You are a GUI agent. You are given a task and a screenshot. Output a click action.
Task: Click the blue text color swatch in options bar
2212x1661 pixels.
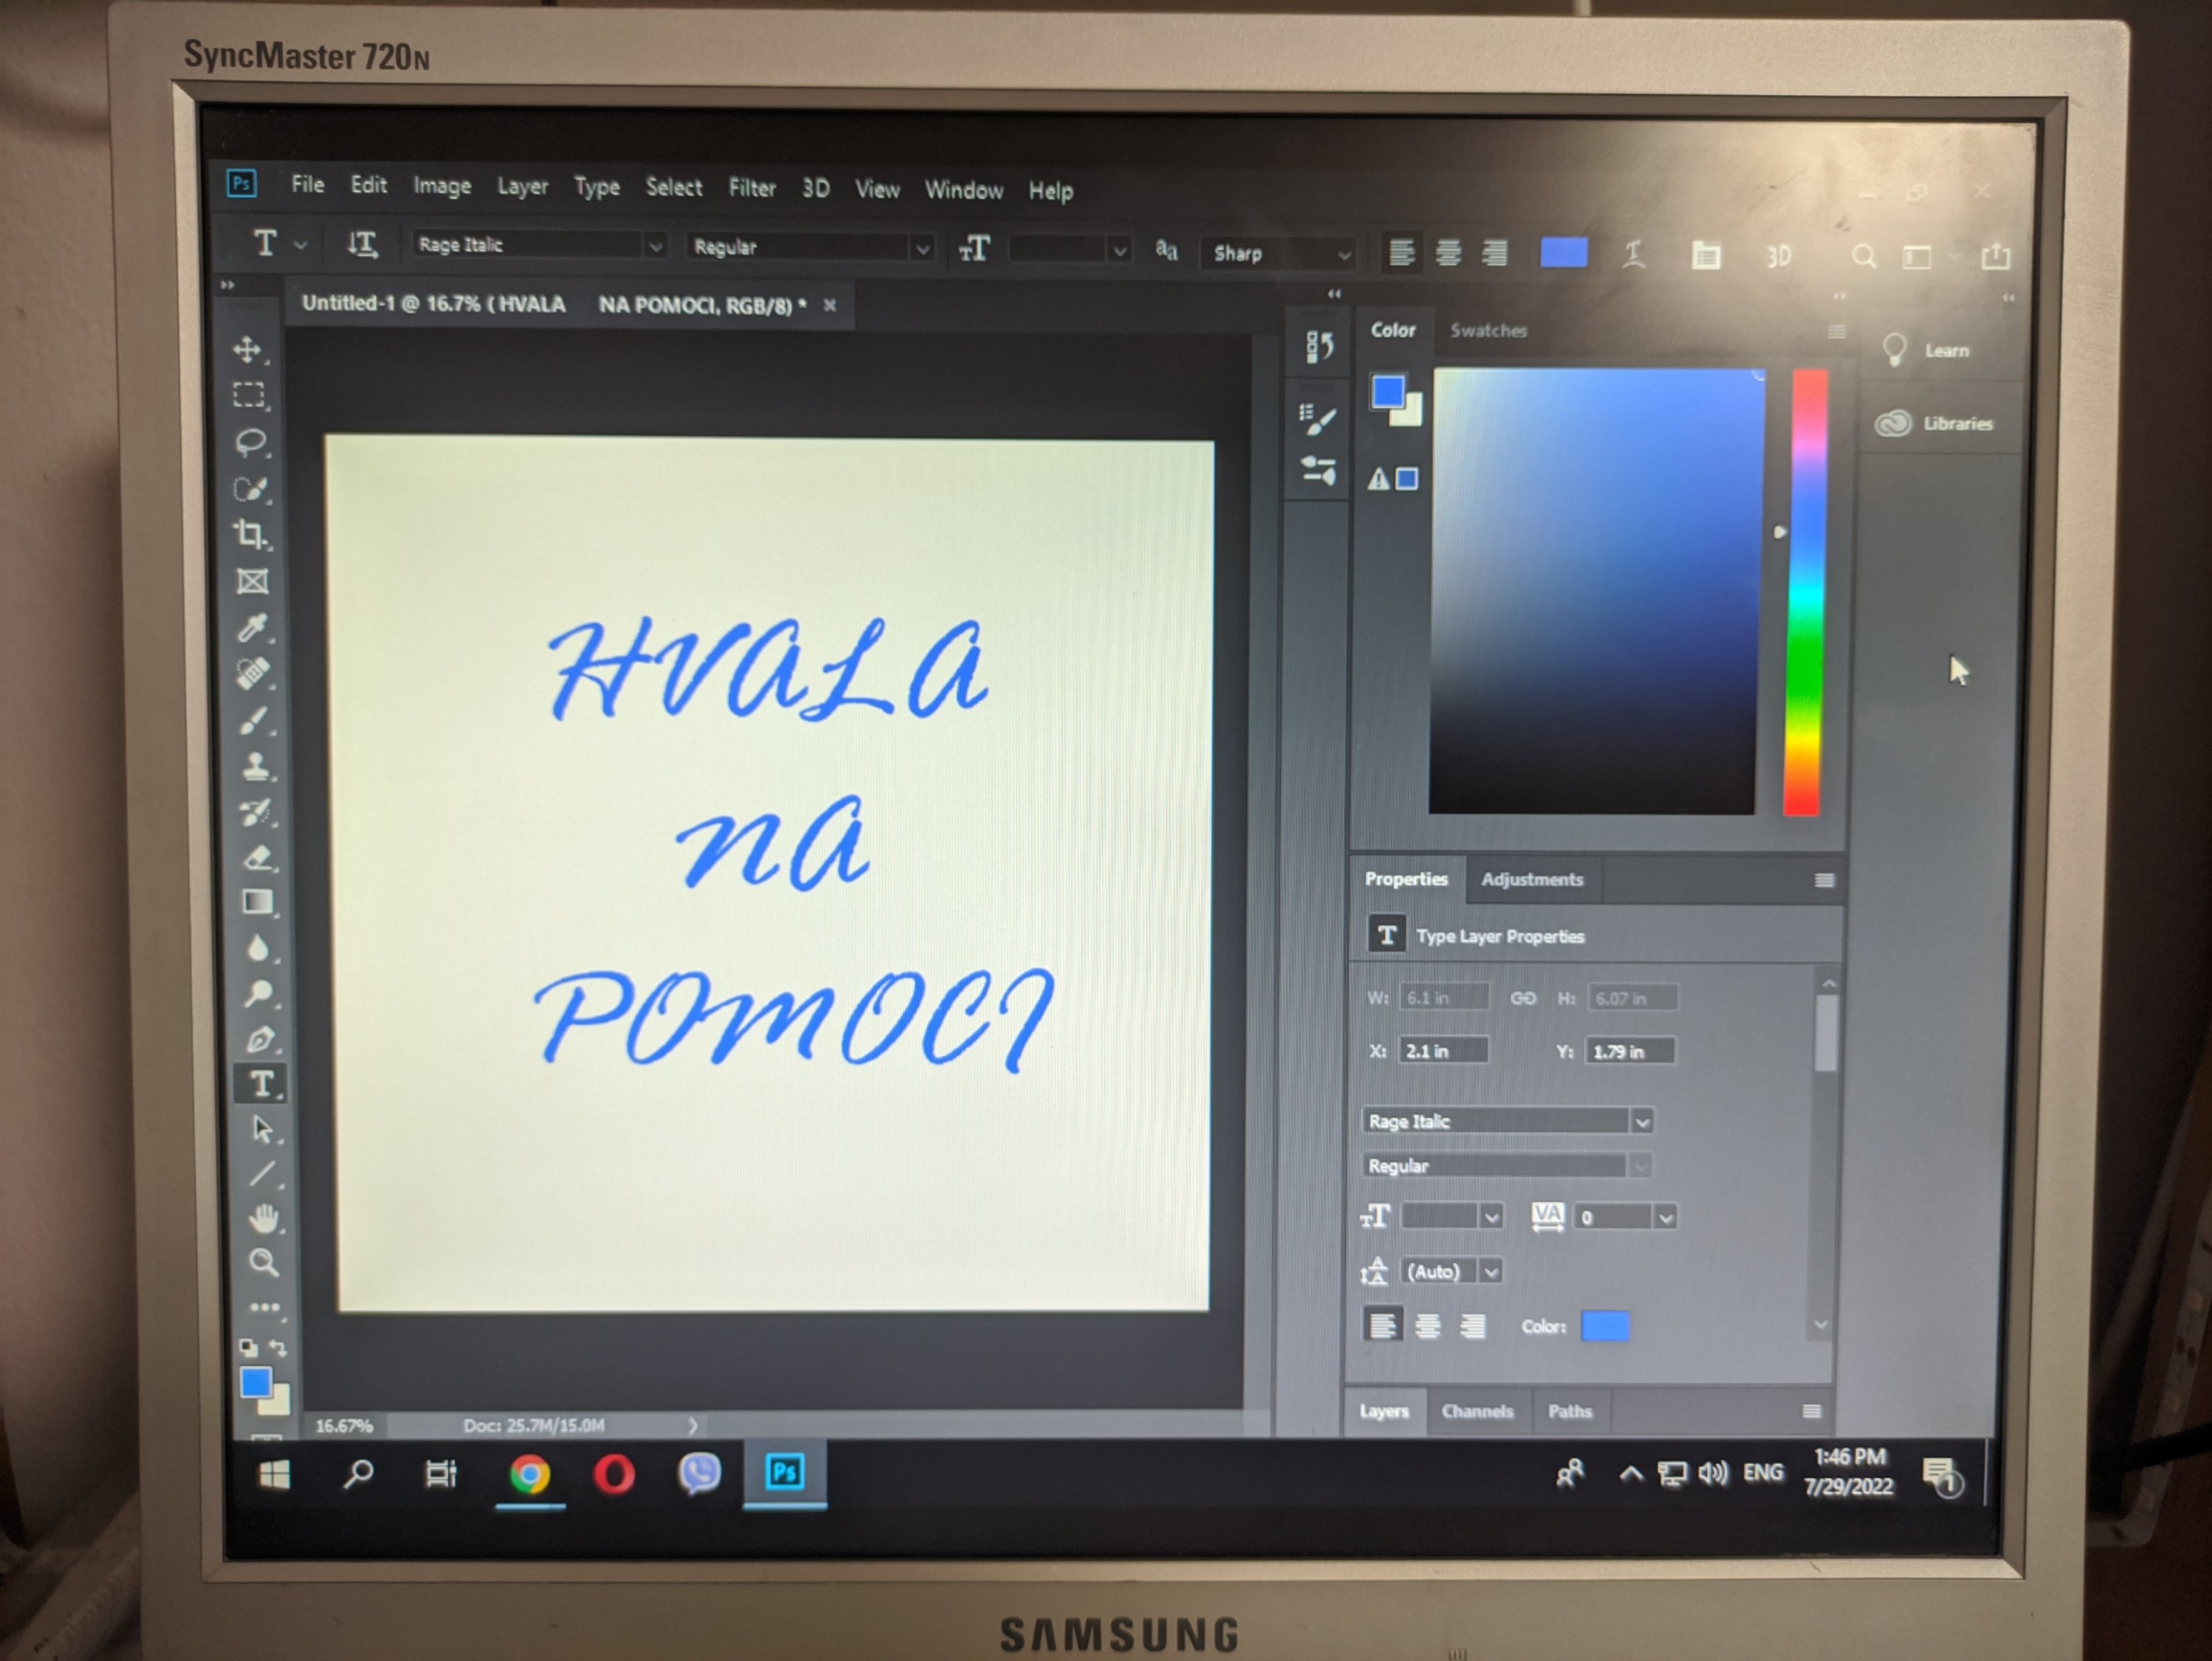[x=1563, y=253]
